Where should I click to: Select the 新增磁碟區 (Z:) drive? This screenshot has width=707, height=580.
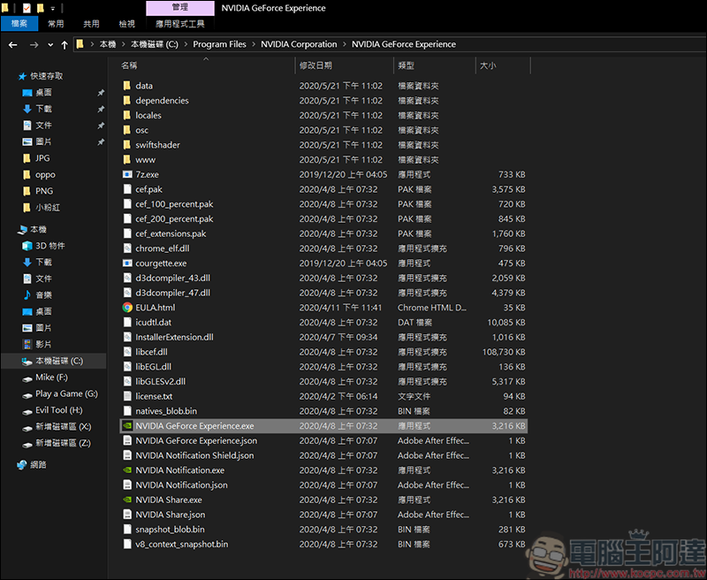point(63,443)
